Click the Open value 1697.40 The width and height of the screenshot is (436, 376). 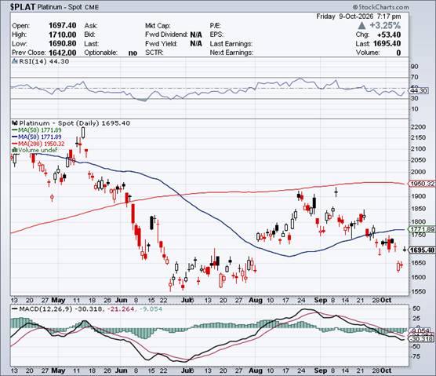62,26
